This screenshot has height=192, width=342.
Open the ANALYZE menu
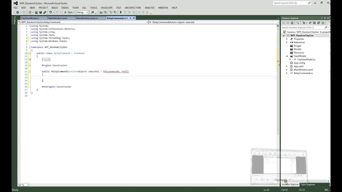click(150, 8)
